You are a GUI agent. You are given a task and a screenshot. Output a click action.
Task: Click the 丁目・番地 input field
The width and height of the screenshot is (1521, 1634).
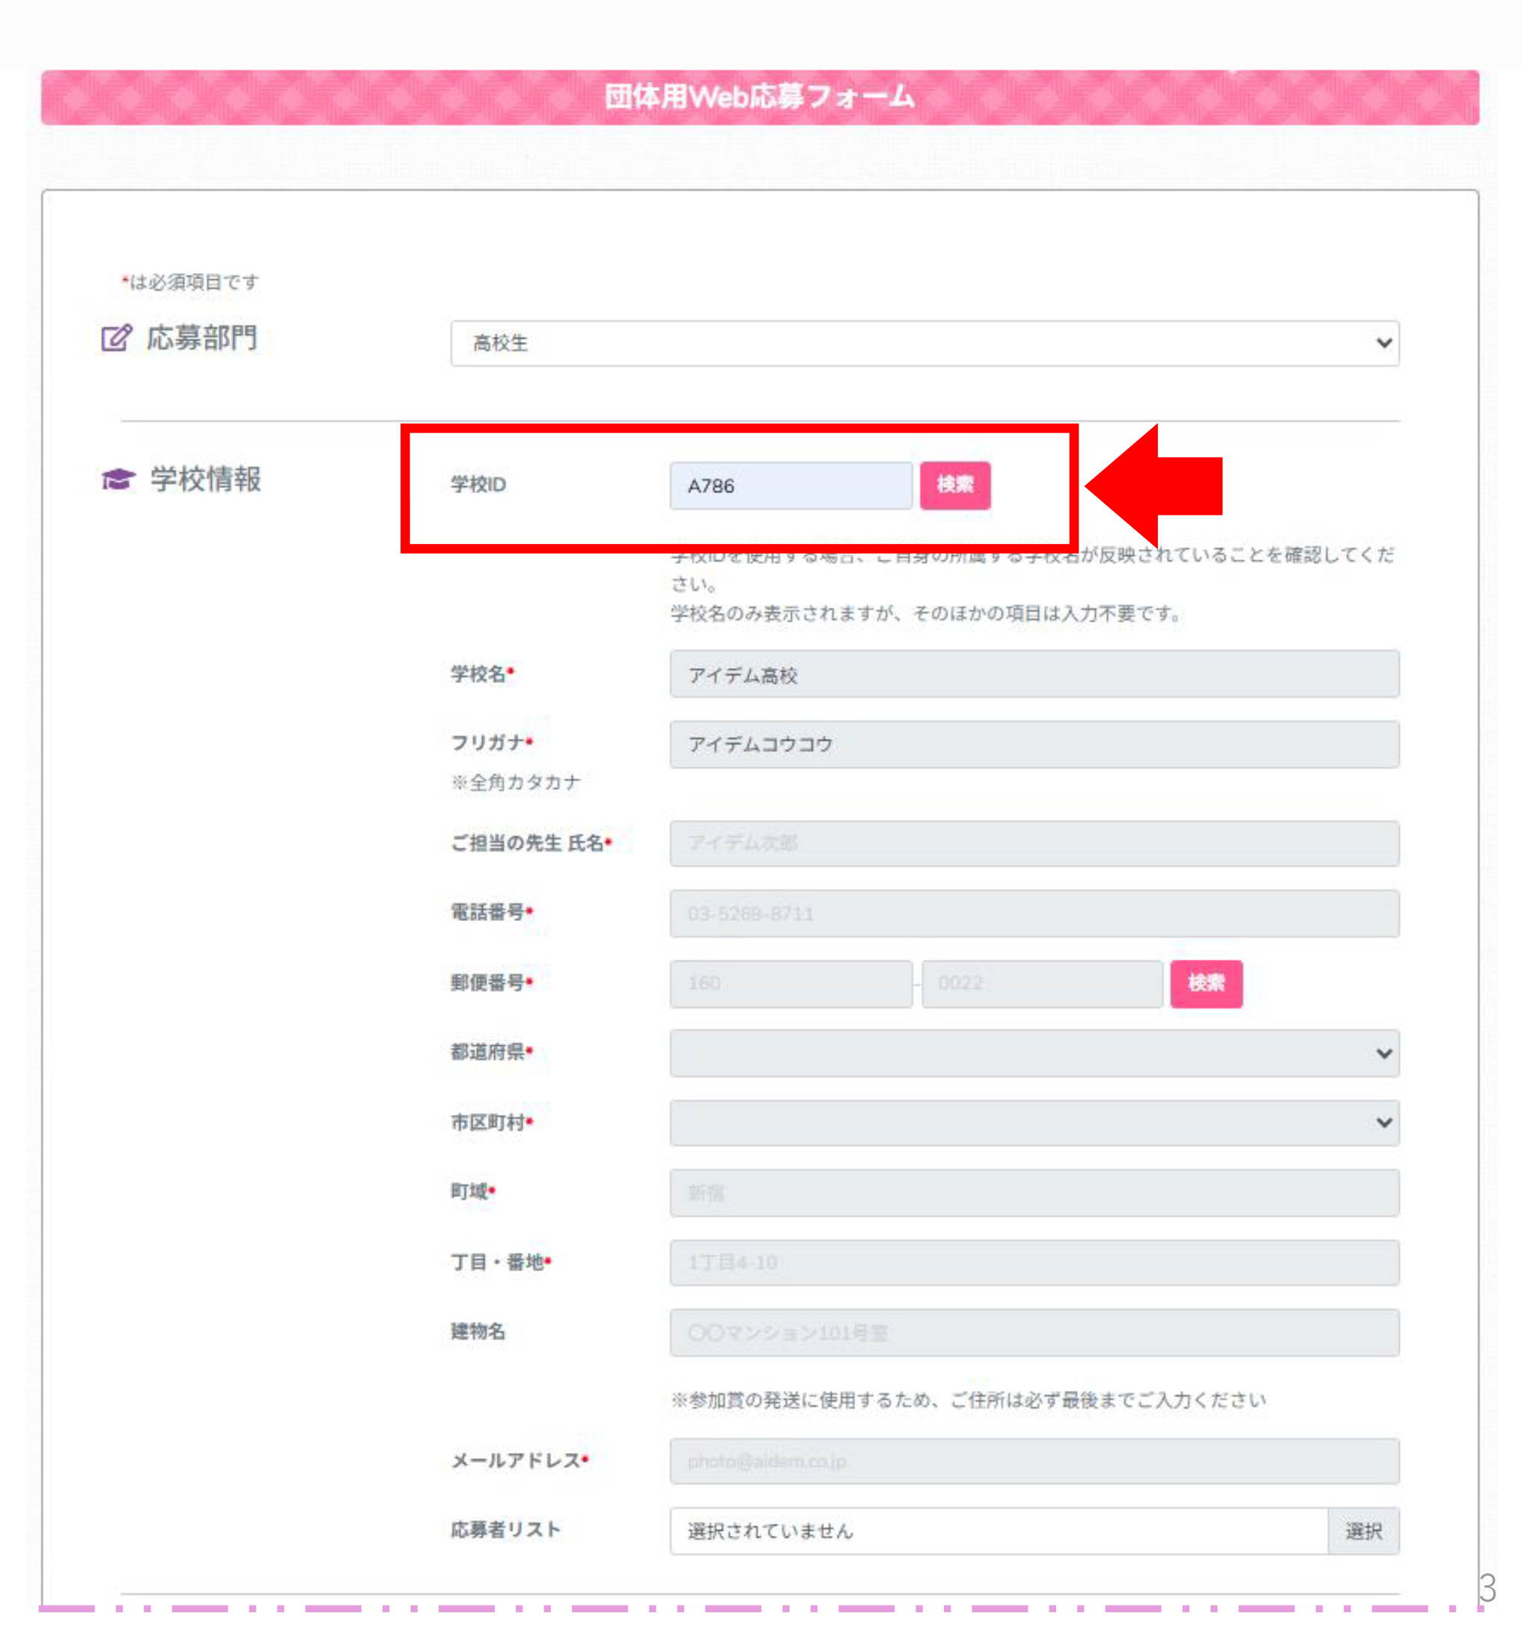[1034, 1261]
